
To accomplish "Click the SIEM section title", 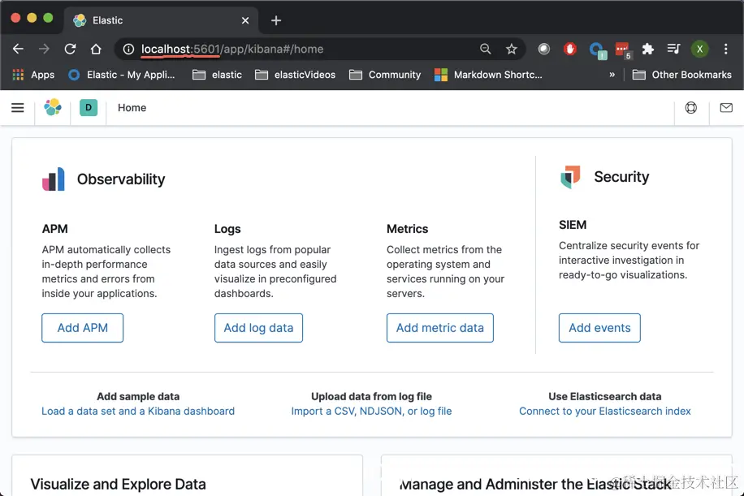I will click(573, 225).
